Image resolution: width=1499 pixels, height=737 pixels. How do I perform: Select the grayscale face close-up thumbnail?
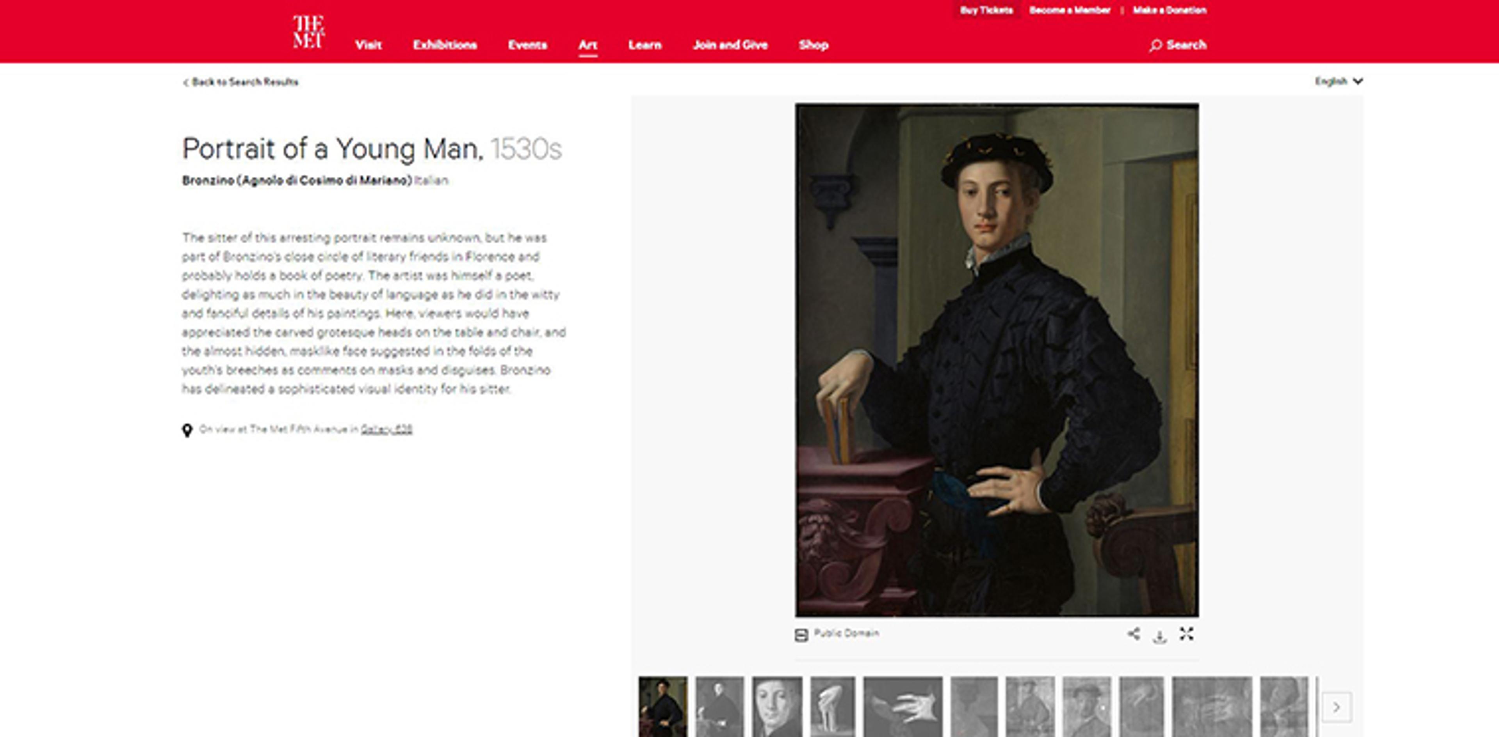pos(777,707)
